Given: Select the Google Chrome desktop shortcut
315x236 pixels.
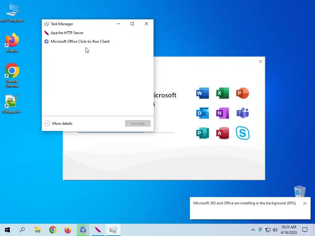Looking at the screenshot, I should (x=12, y=75).
